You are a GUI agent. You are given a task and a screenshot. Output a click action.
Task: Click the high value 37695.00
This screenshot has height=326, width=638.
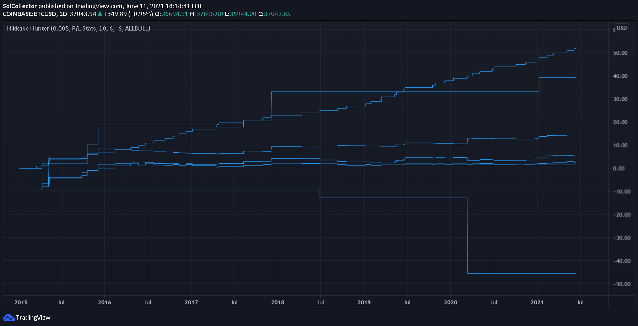pos(210,14)
